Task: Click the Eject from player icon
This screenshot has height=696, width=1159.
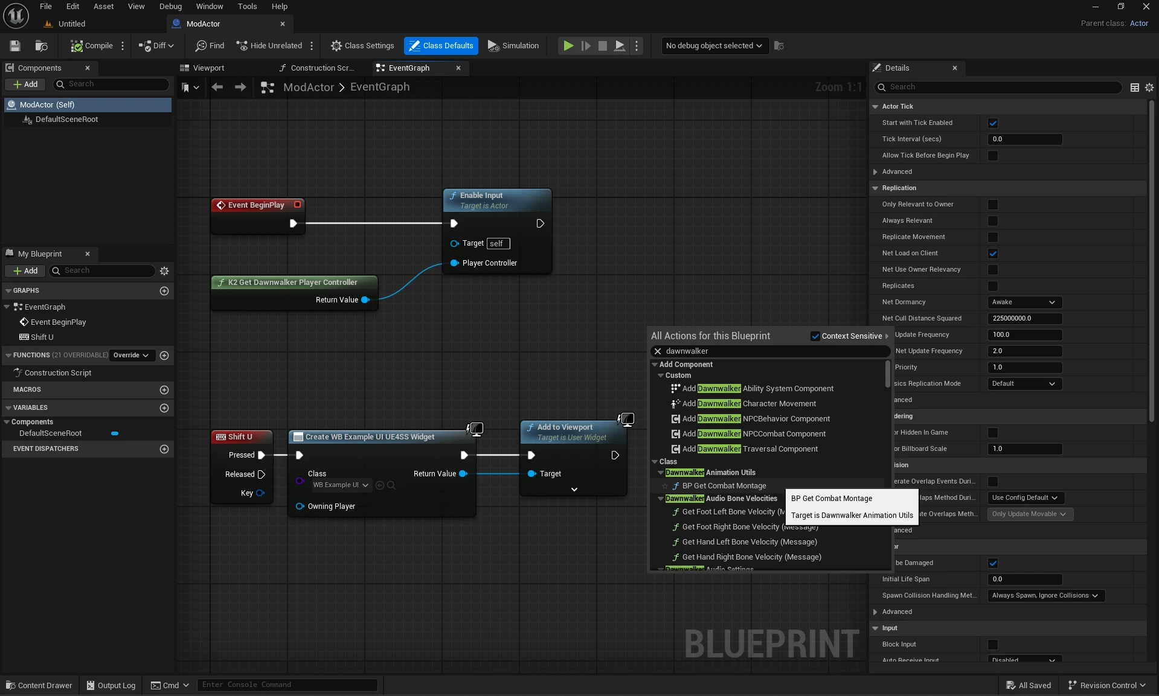Action: [x=620, y=46]
